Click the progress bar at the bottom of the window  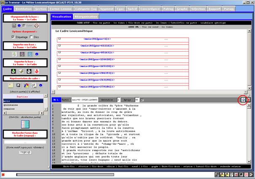point(65,175)
